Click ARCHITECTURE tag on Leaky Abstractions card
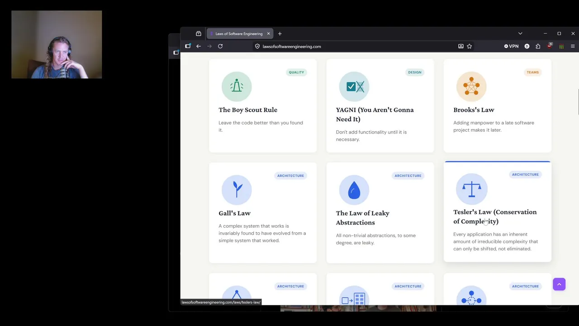This screenshot has height=326, width=579. 408,176
